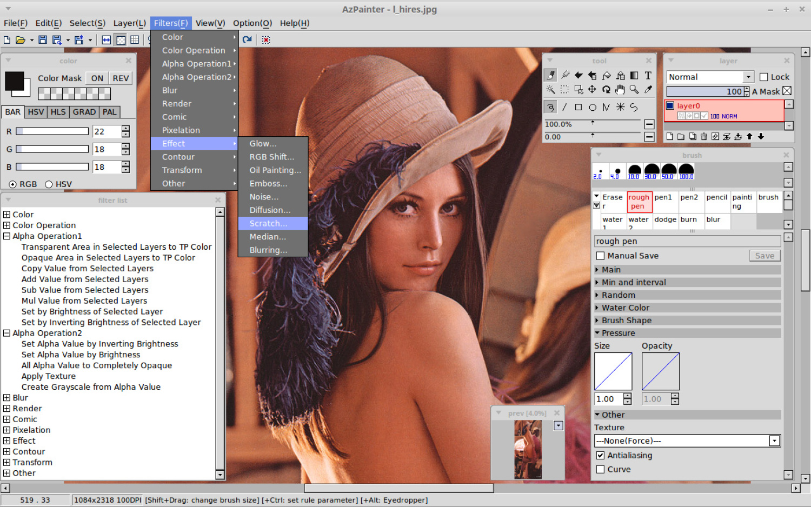Click the New Layer icon in the layer panel

point(670,137)
